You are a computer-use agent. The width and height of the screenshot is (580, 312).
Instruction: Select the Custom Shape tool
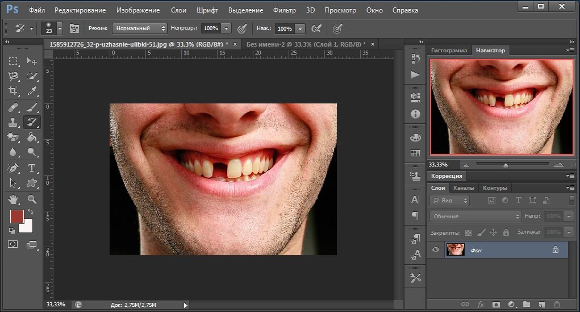(32, 183)
